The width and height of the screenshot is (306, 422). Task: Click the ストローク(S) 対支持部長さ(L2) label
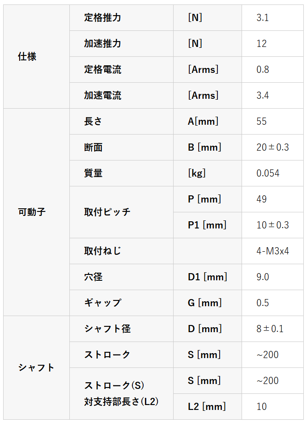pyautogui.click(x=121, y=393)
